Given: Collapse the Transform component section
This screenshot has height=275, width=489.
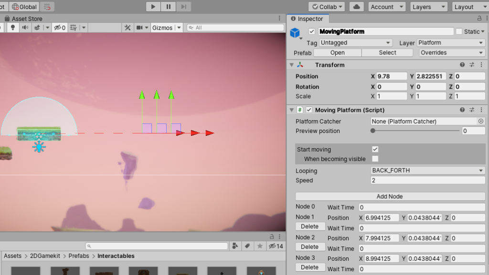Looking at the screenshot, I should (291, 65).
